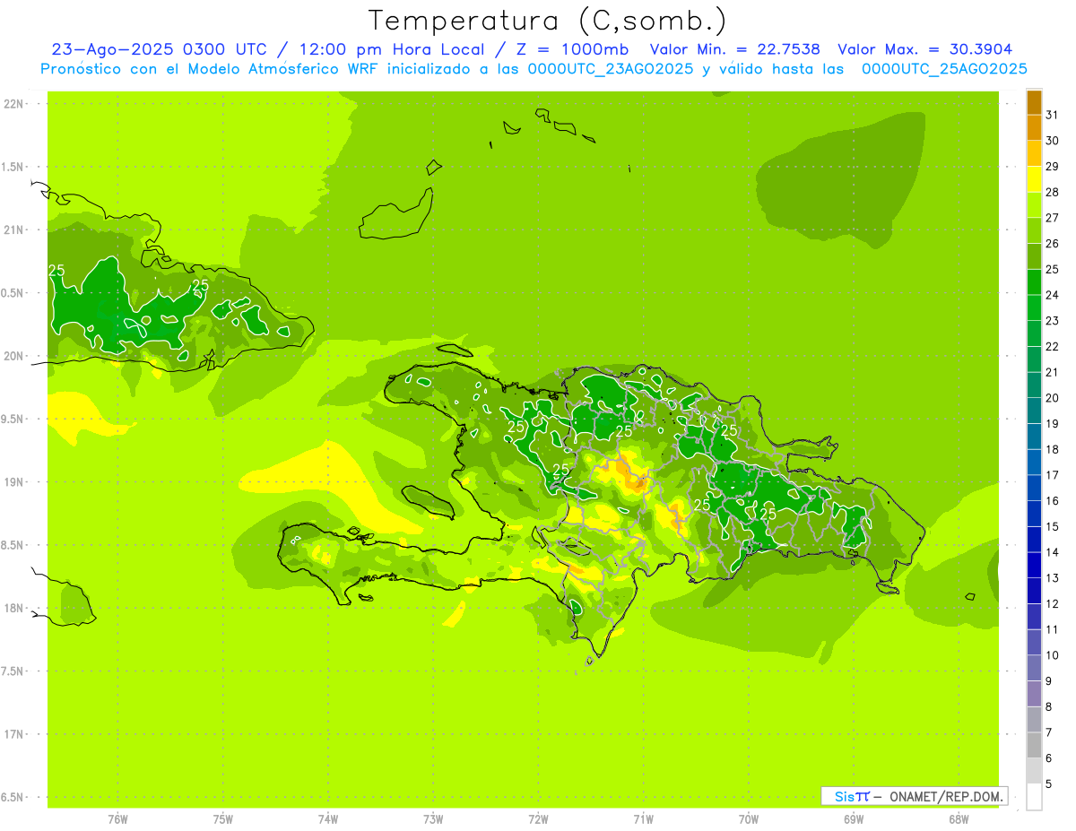Click the '70W' longitude label
Viewport: 1076px width, 831px height.
(749, 819)
